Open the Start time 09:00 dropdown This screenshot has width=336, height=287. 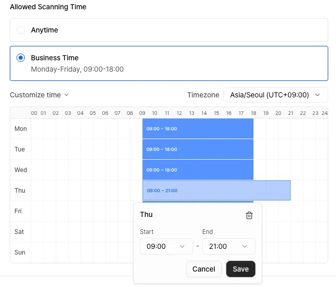click(x=166, y=246)
